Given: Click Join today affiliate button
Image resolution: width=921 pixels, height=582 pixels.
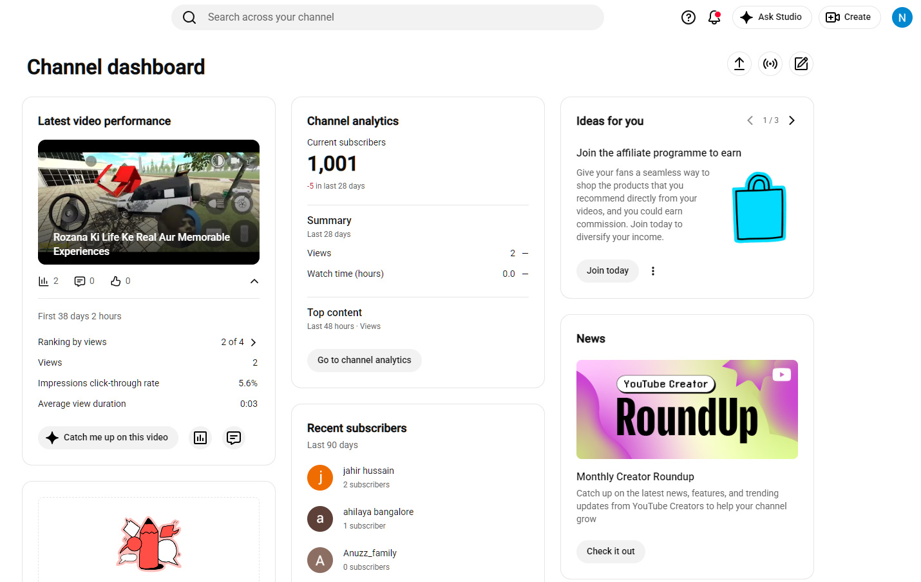Looking at the screenshot, I should pyautogui.click(x=607, y=271).
